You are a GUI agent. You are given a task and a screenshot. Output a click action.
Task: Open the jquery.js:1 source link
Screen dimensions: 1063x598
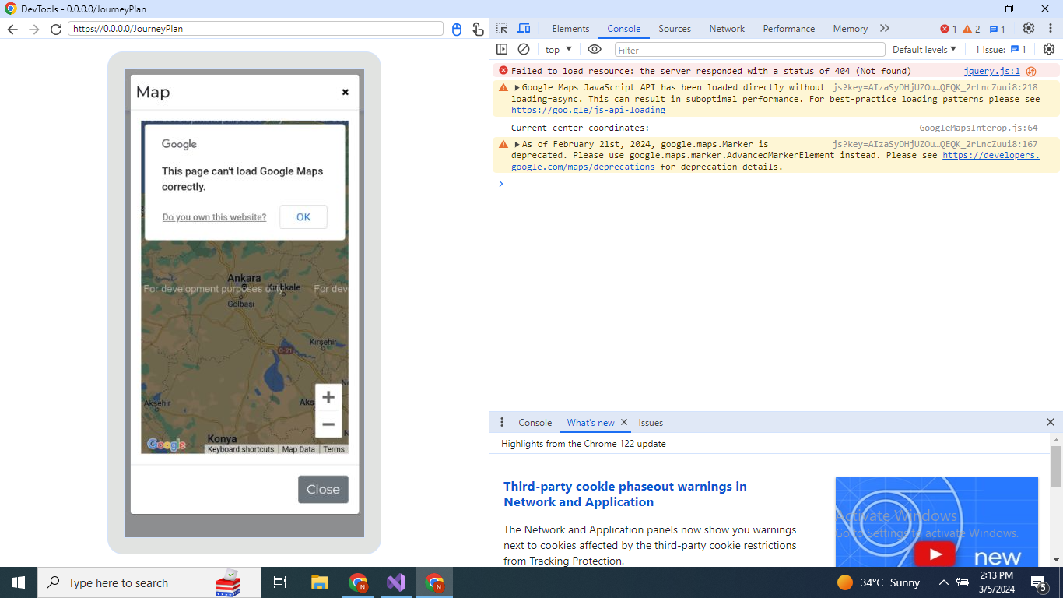tap(991, 71)
